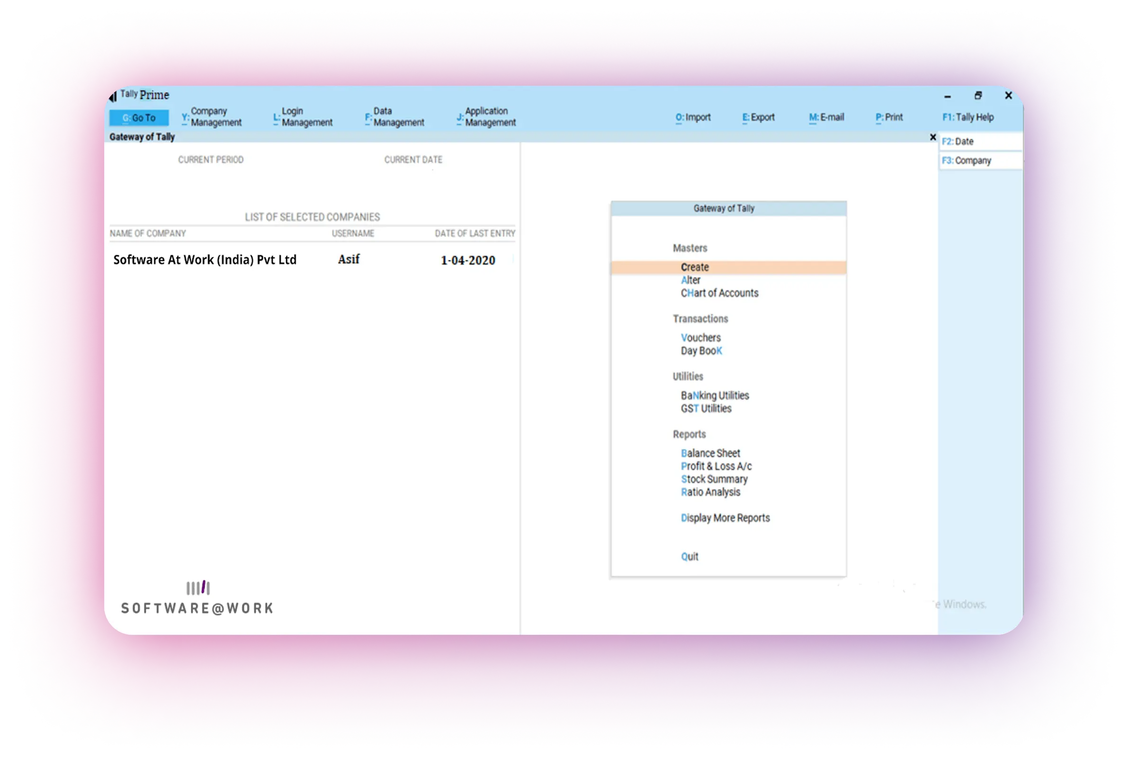Open the M: E-mail menu
1129x758 pixels.
tap(826, 117)
